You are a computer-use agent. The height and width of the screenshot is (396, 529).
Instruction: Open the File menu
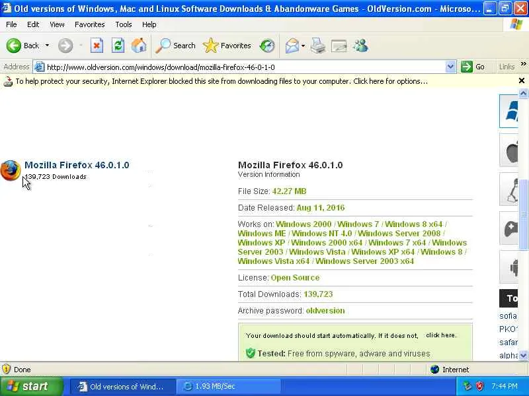tap(11, 24)
